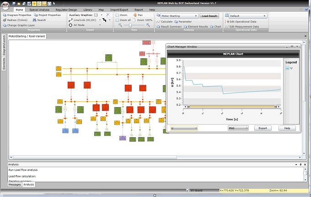311x197 pixels.
Task: Open the NEP application menu button
Action: tap(5, 5)
